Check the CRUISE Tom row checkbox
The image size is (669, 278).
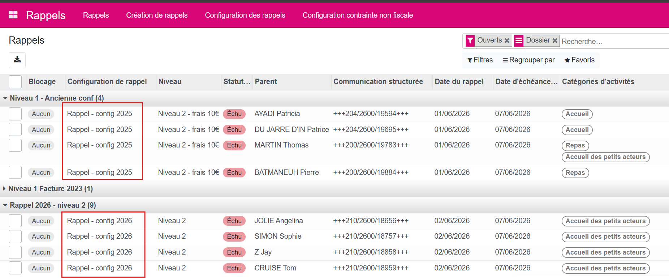click(x=15, y=268)
